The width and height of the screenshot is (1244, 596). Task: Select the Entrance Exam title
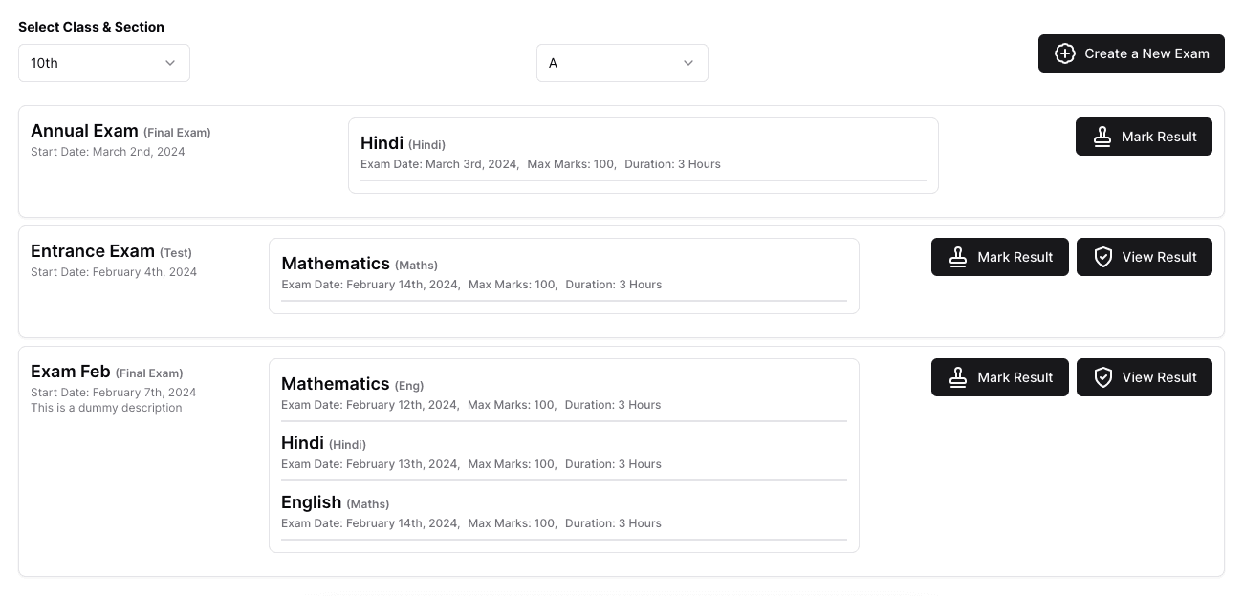coord(92,251)
